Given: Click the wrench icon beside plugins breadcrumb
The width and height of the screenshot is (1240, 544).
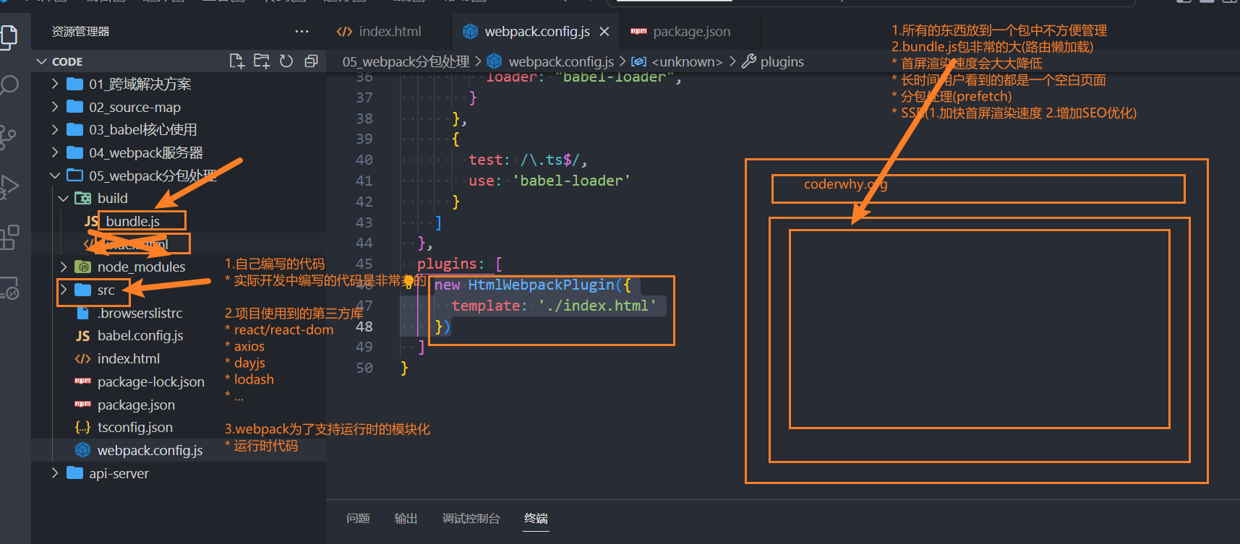Looking at the screenshot, I should (749, 61).
